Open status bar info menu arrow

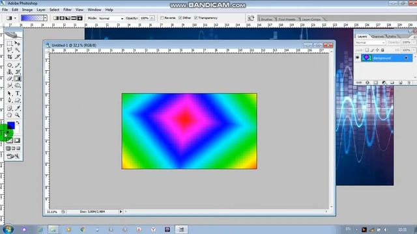[x=121, y=212]
